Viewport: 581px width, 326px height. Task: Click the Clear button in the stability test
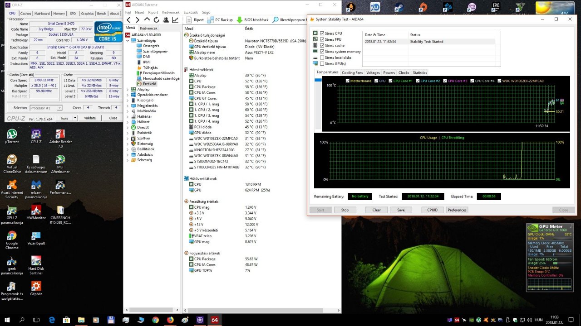point(377,210)
